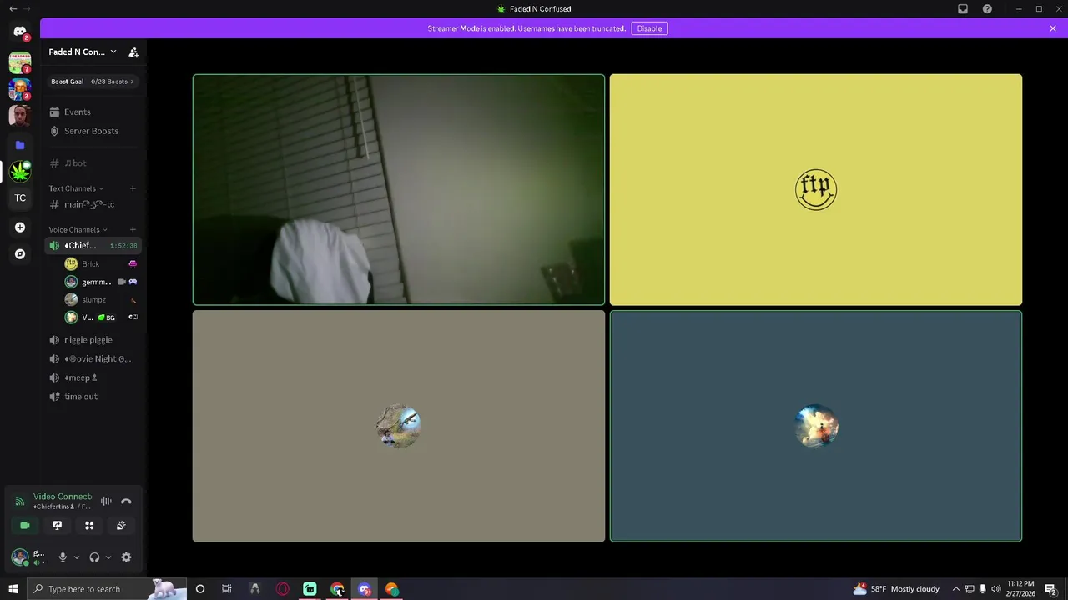
Task: Collapse the Voice Channels category
Action: point(78,229)
